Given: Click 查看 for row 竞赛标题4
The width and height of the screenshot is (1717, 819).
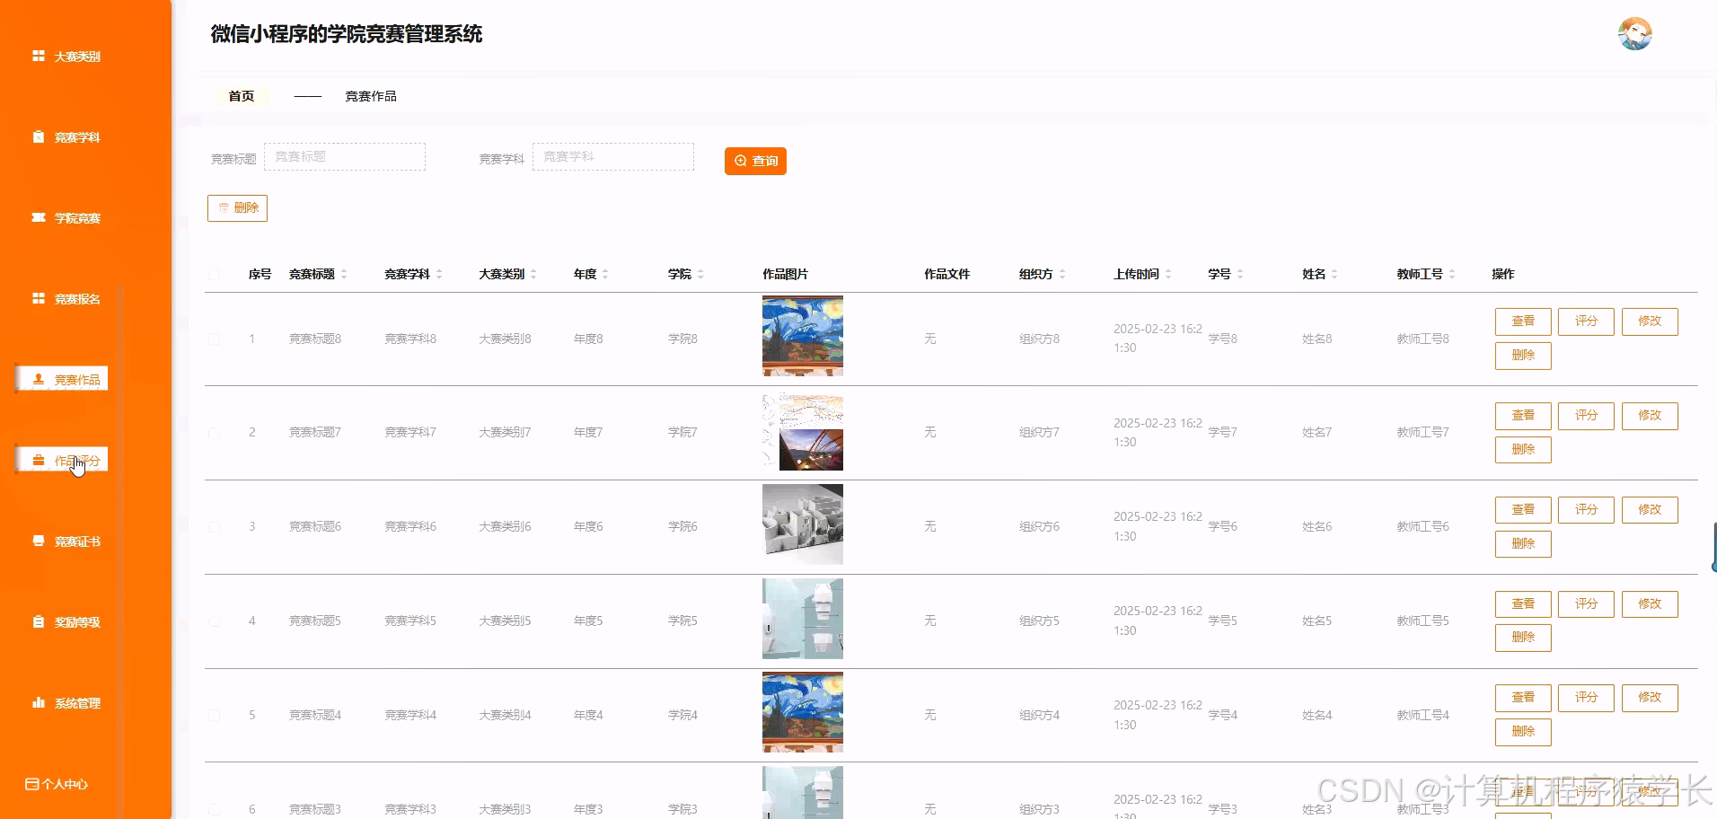Looking at the screenshot, I should 1523,698.
